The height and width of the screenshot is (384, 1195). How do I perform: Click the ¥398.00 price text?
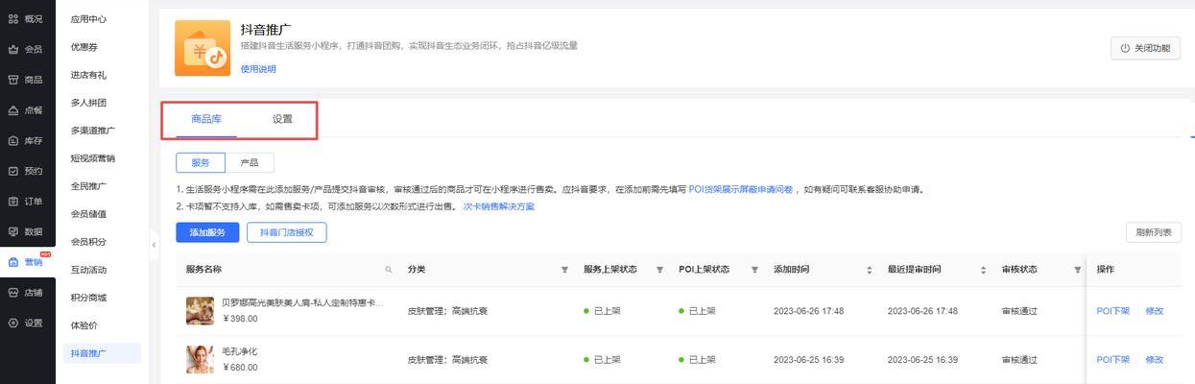tap(240, 319)
